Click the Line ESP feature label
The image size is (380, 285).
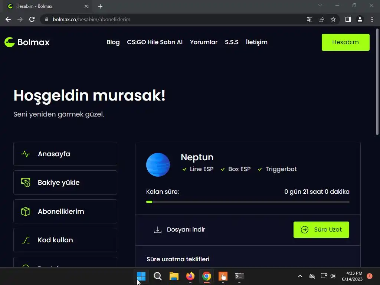point(202,169)
